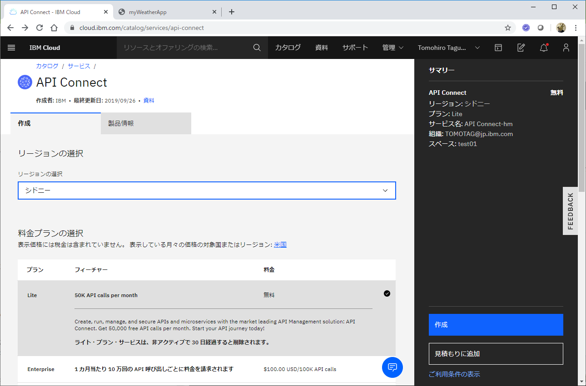Go back in browser history
Viewport: 586px width, 386px height.
[10, 28]
